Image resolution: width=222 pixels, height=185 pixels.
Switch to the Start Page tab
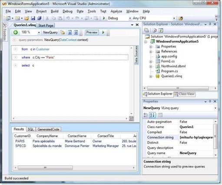[x=46, y=26]
